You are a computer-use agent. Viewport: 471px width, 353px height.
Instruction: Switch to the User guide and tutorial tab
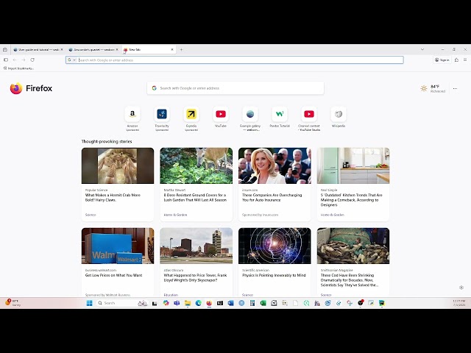pyautogui.click(x=35, y=49)
